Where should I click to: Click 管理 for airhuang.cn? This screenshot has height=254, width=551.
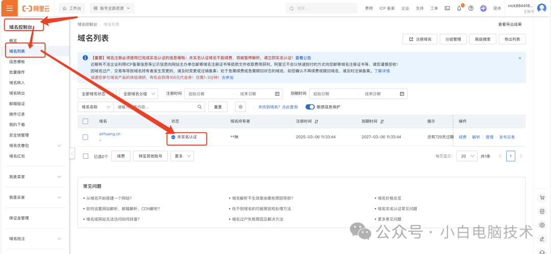coord(489,137)
